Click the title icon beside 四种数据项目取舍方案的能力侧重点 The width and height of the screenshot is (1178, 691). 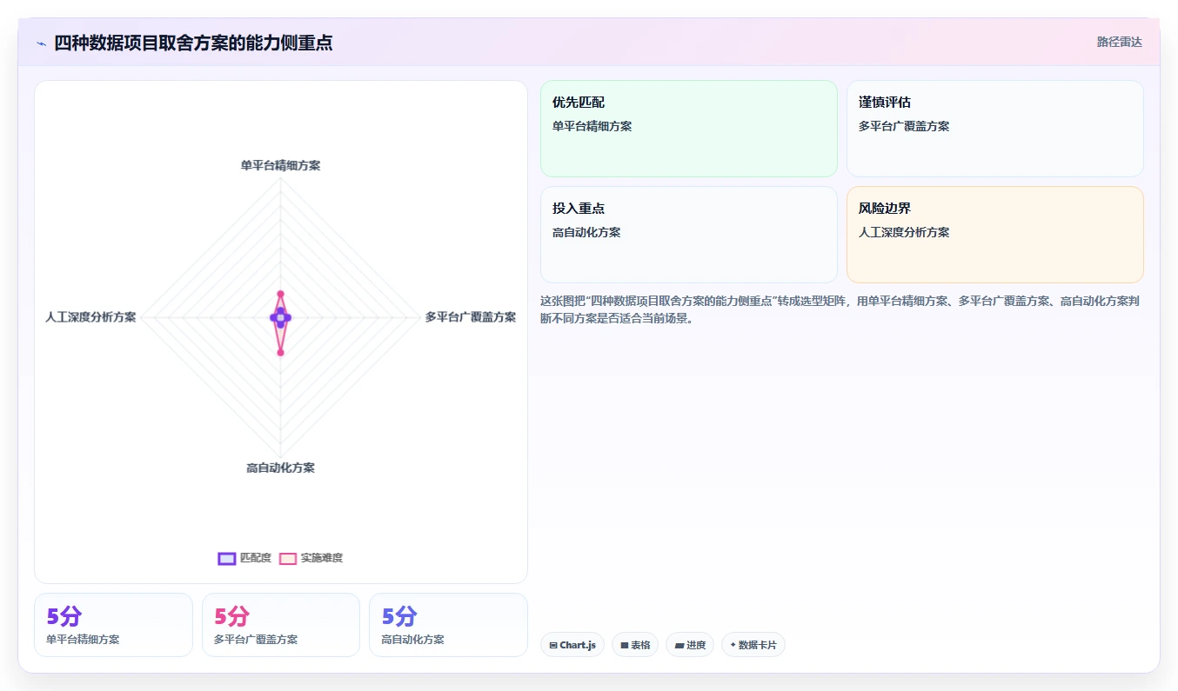[x=41, y=43]
